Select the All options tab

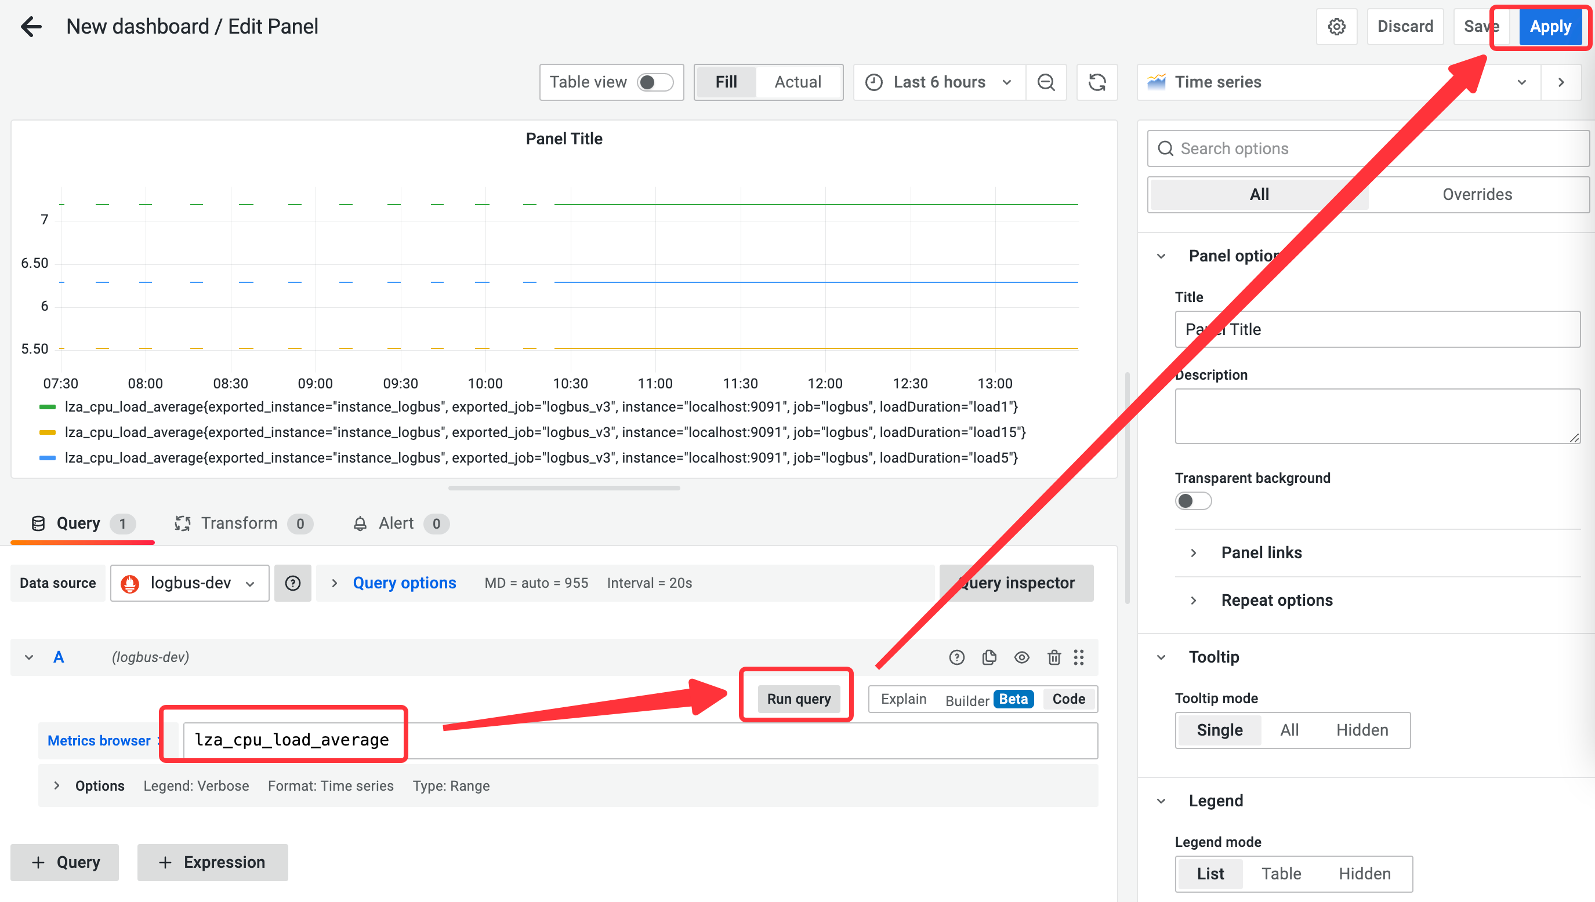[1259, 195]
